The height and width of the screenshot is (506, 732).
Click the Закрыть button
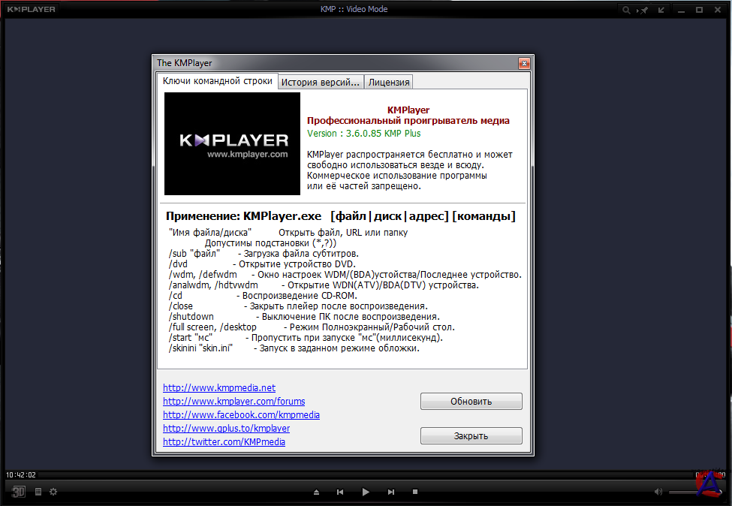pyautogui.click(x=471, y=436)
